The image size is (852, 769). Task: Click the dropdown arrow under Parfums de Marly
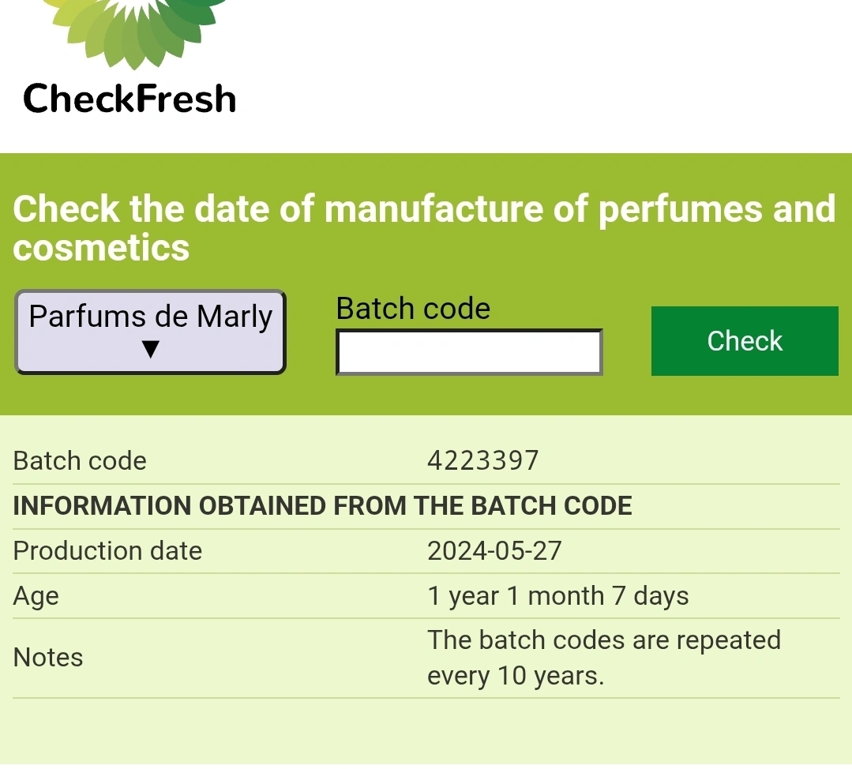(151, 349)
